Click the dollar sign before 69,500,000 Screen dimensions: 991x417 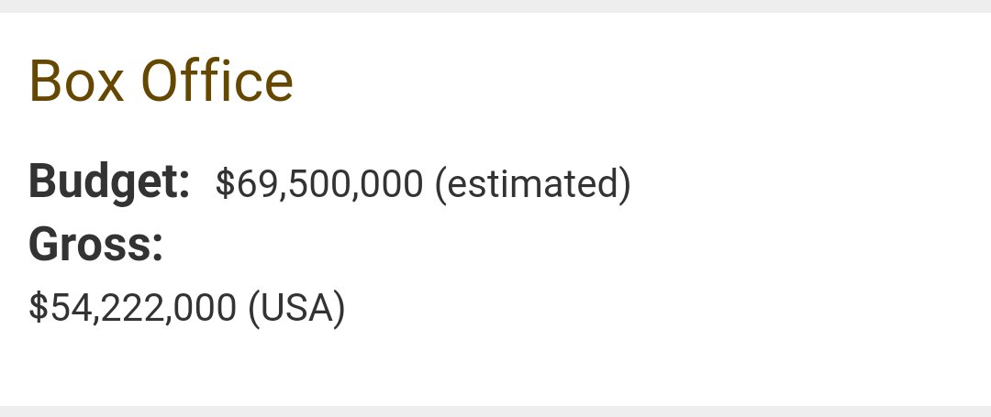225,183
